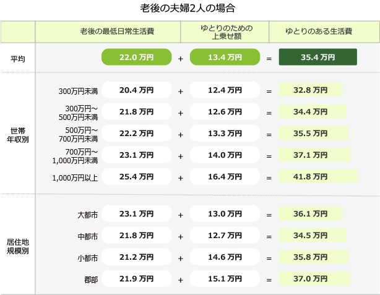Click the green 13.4万円 average pill
Viewport: 380px width, 295px height.
pos(225,57)
